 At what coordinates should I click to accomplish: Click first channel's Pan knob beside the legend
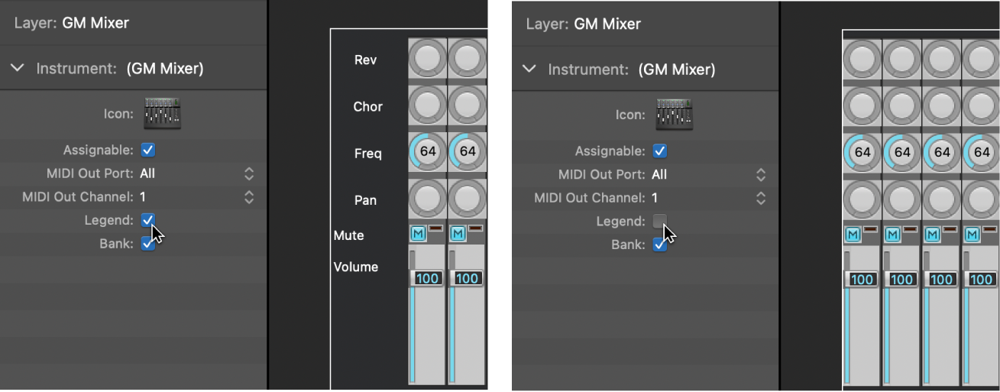[428, 198]
